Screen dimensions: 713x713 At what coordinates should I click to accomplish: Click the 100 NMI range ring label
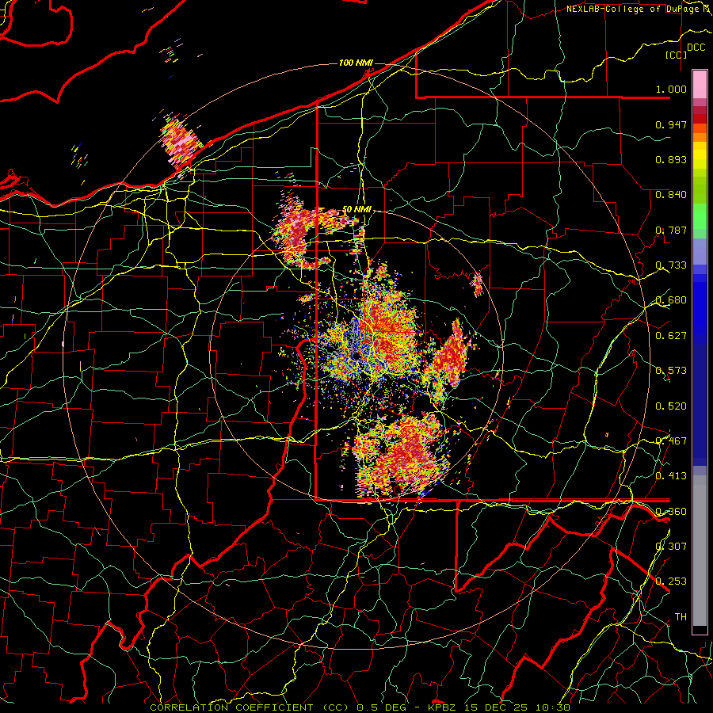[x=356, y=63]
